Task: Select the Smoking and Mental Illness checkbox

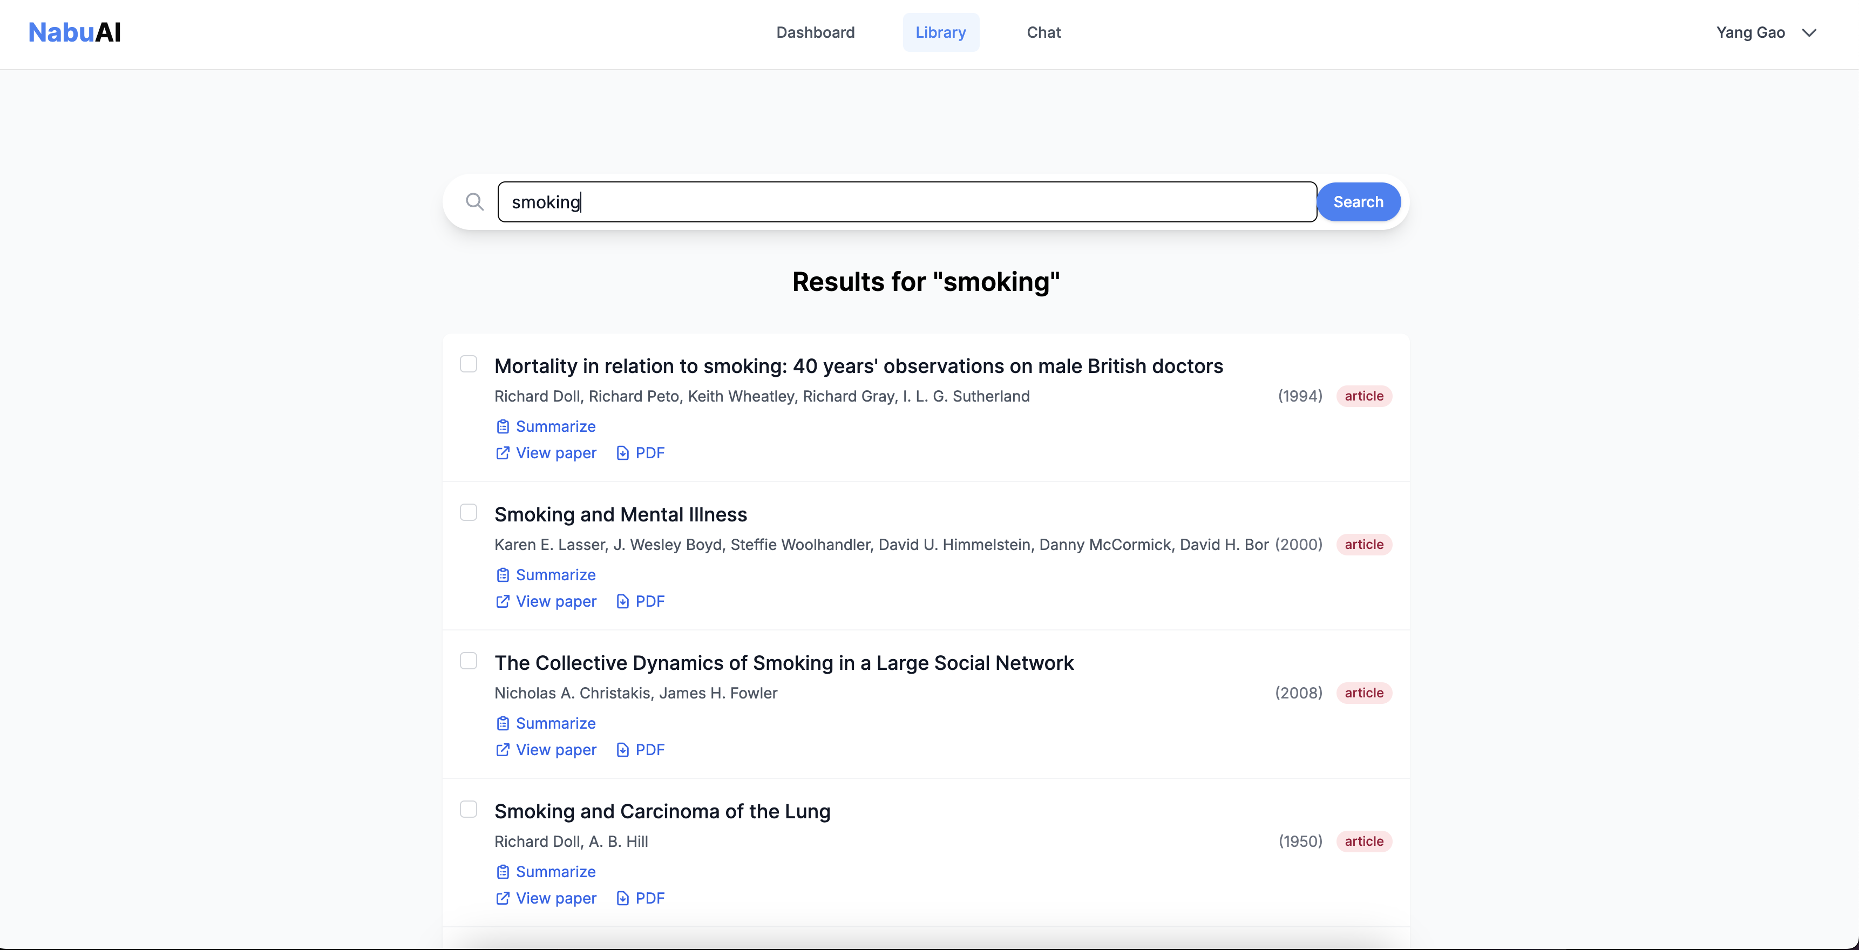Action: click(x=469, y=513)
